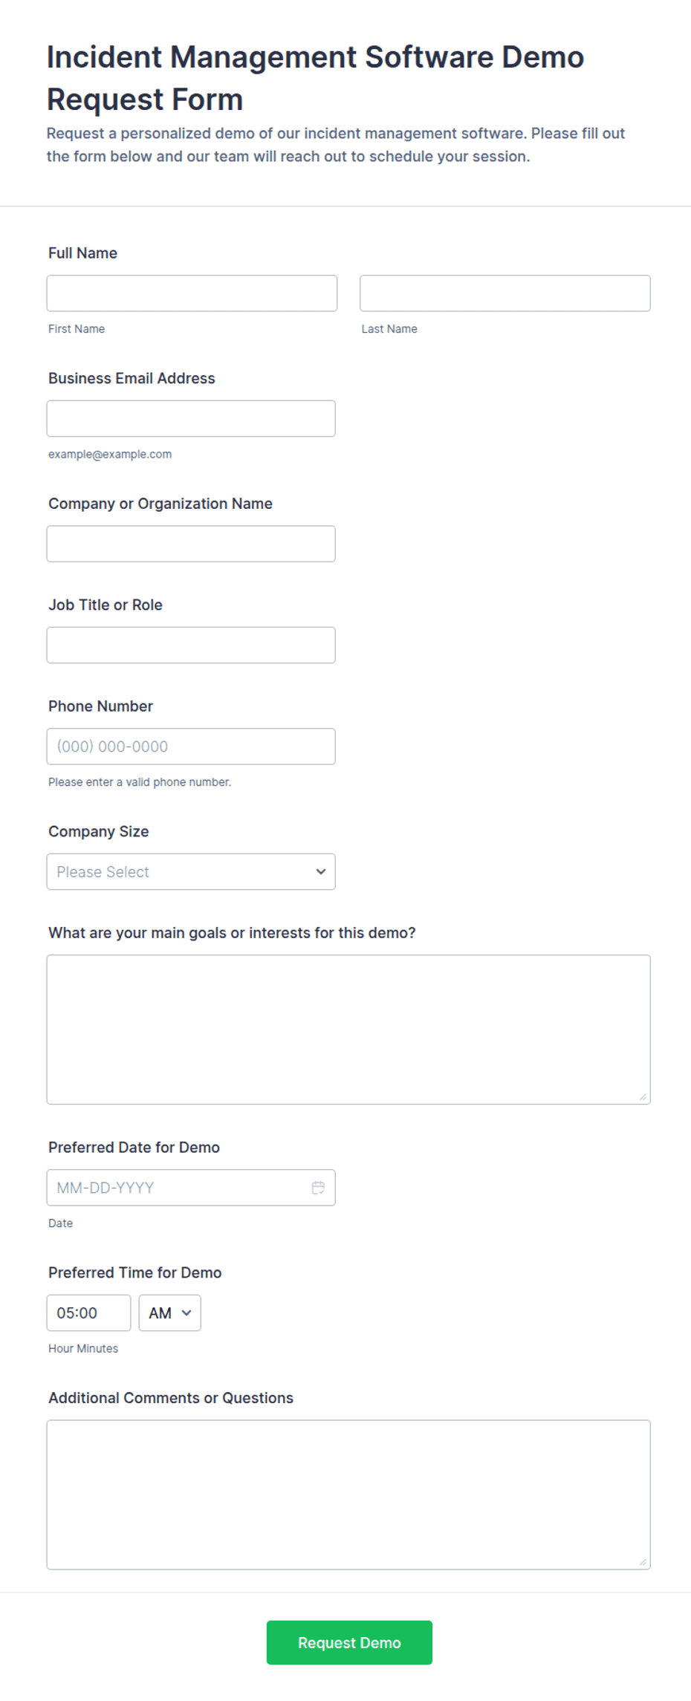
Task: Click the comments textarea resize handle
Action: 643,1562
